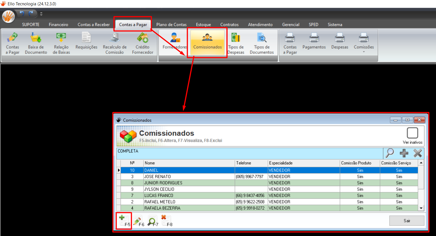Open Recalculo de Comissão tool
The image size is (436, 236).
coord(115,43)
